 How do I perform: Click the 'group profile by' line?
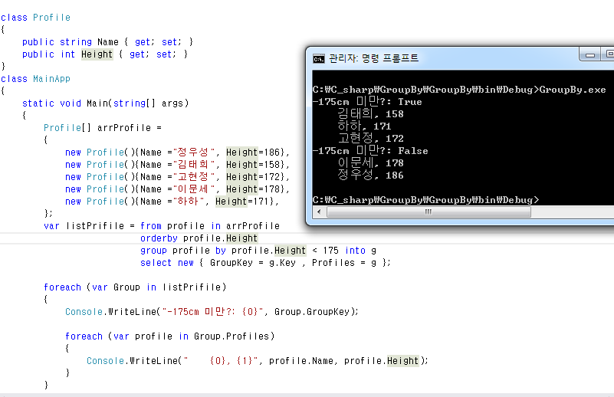click(258, 250)
